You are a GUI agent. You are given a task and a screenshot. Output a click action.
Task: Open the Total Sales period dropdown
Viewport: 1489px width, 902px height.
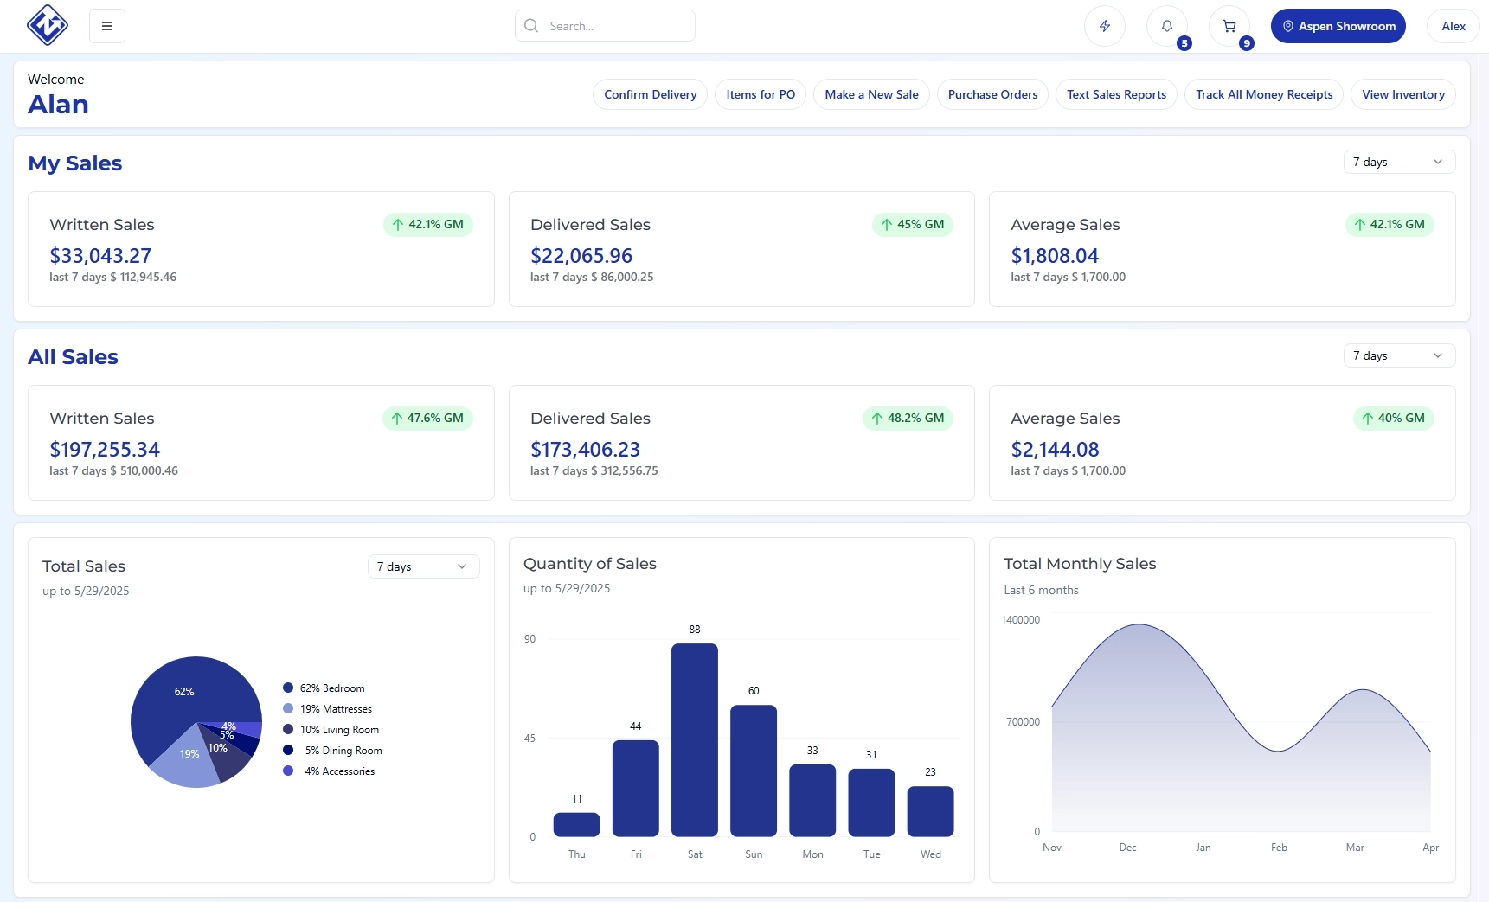coord(423,566)
